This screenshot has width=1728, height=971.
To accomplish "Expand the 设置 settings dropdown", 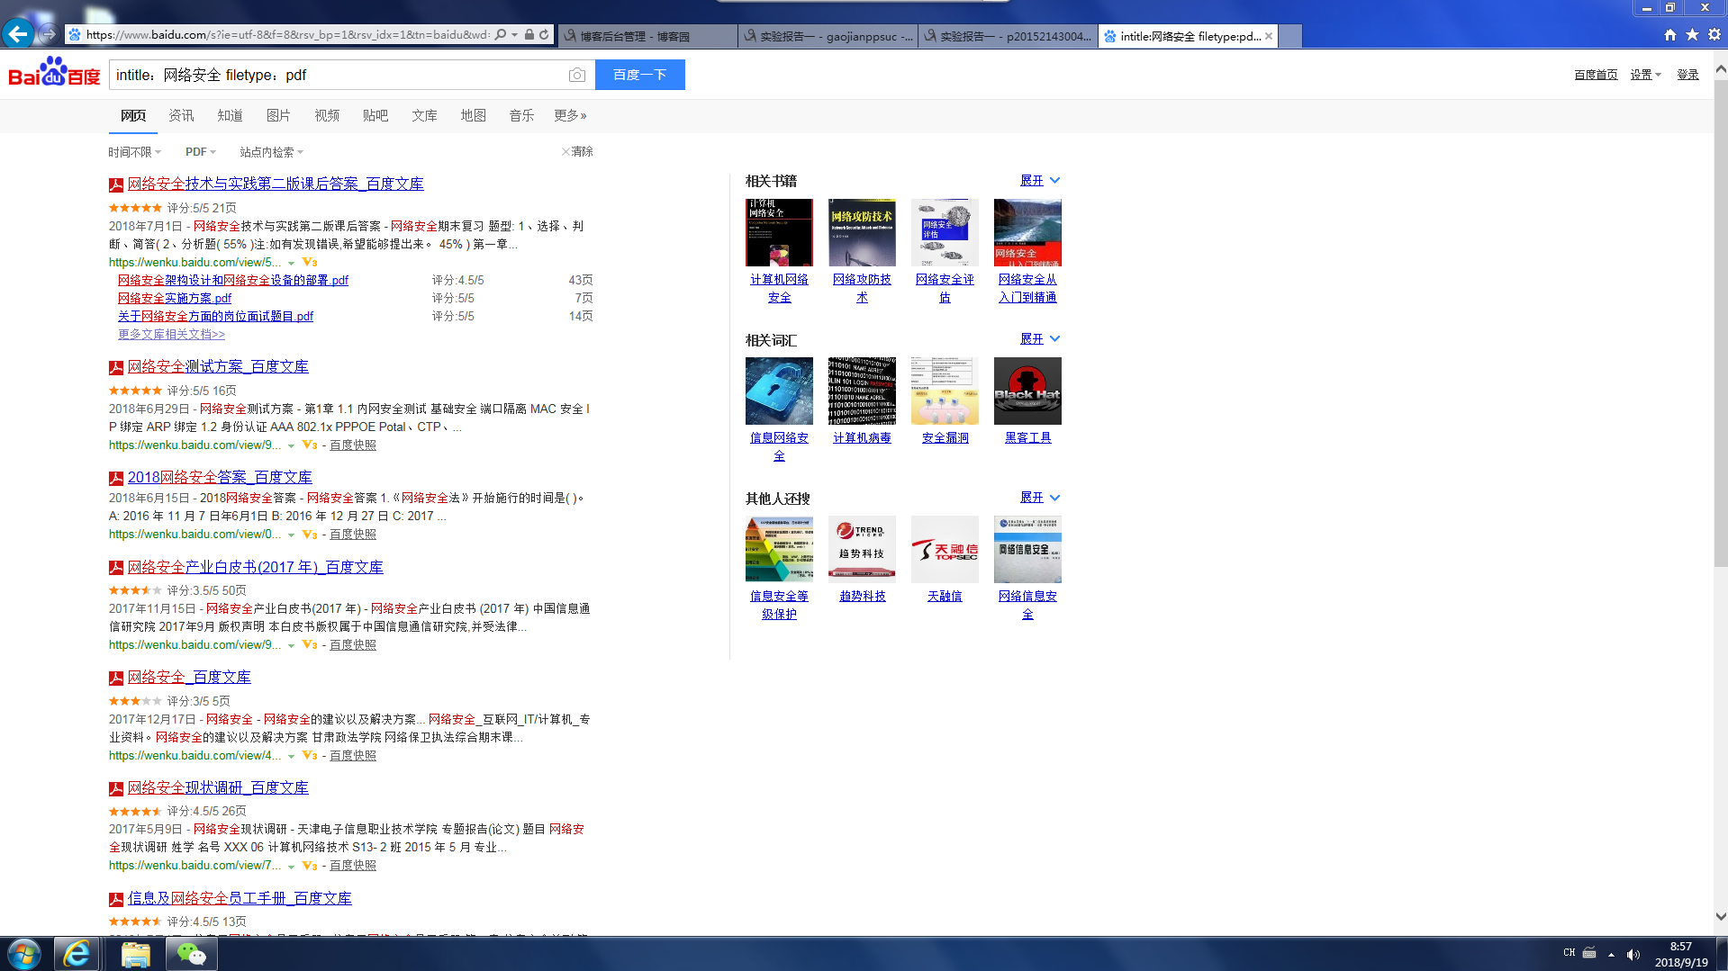I will [1645, 75].
